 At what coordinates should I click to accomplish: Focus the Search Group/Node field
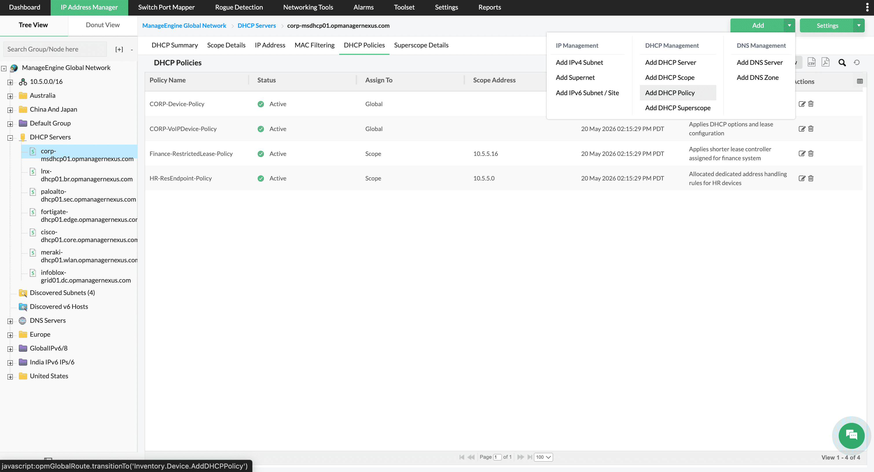(55, 49)
